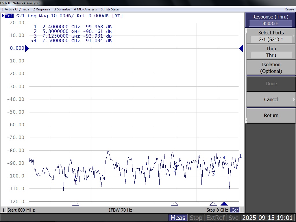Select active marker 4 filled triangle on axis
This screenshot has height=222, width=296.
pos(224,204)
